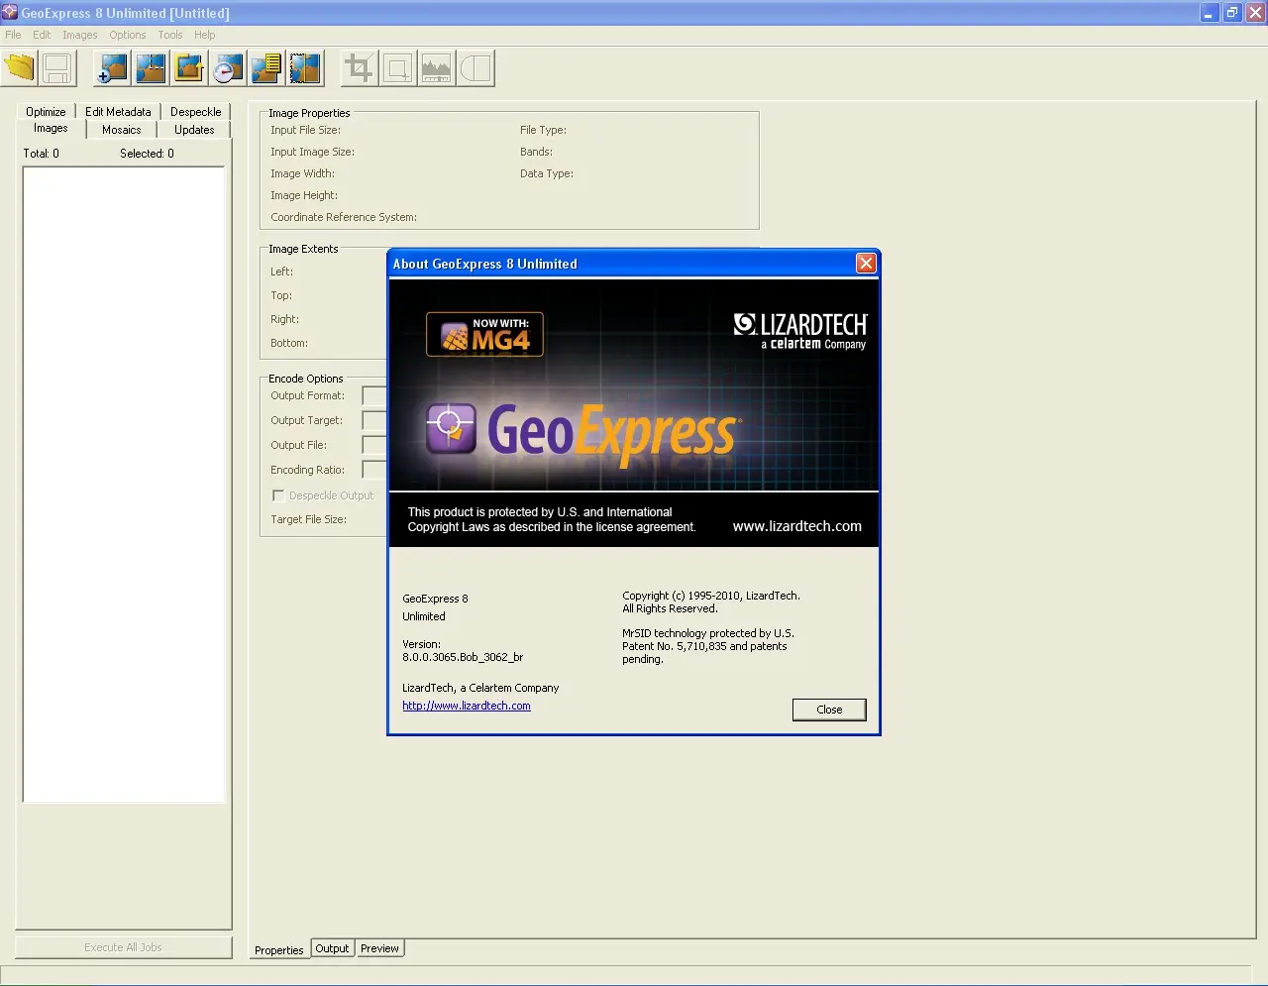Click the "Copyright (c) 1995-2010, LizardTech." text
1268x986 pixels.
(x=711, y=596)
